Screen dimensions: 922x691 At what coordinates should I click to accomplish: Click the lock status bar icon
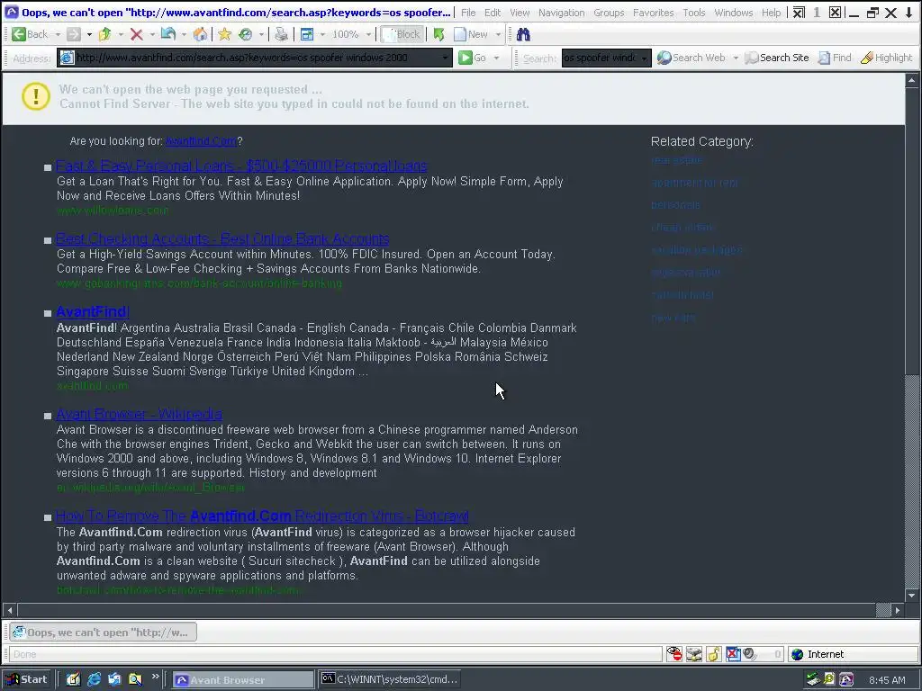[714, 654]
